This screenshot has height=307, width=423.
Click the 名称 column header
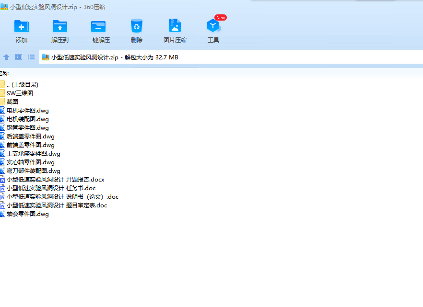pos(4,74)
